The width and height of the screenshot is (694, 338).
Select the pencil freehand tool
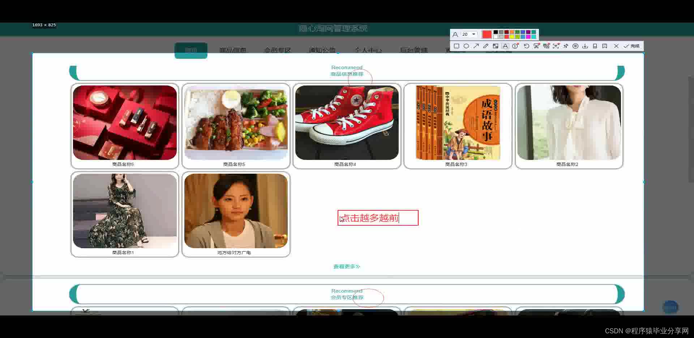click(x=486, y=46)
